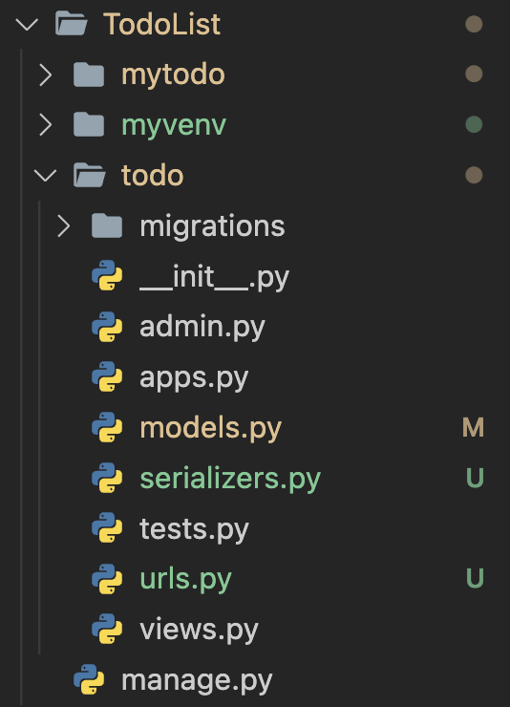The image size is (510, 707).
Task: Click Python icon next to urls.py
Action: click(x=107, y=578)
